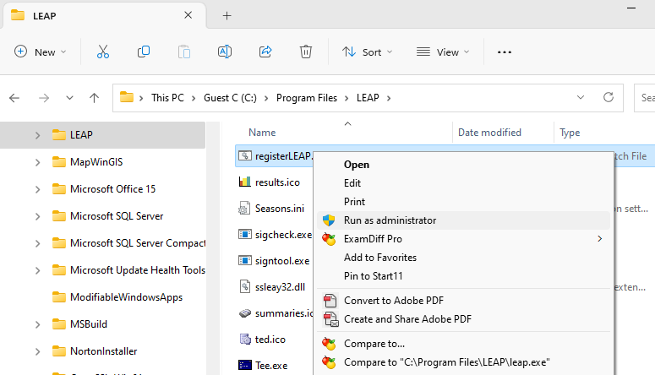The image size is (655, 375).
Task: Click the Cut scissors icon
Action: (x=103, y=52)
